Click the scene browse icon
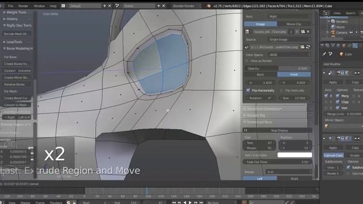This screenshot has height=204, width=363. click(x=117, y=6)
